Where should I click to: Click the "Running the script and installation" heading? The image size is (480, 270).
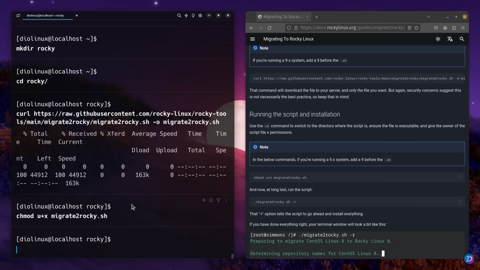click(295, 114)
